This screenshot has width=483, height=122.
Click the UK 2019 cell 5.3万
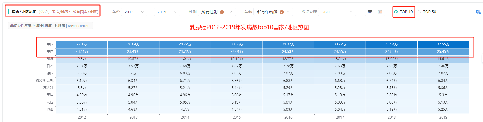443,95
